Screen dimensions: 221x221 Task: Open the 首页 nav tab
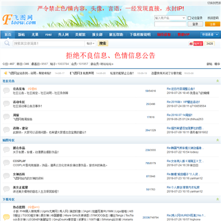pos(8,34)
